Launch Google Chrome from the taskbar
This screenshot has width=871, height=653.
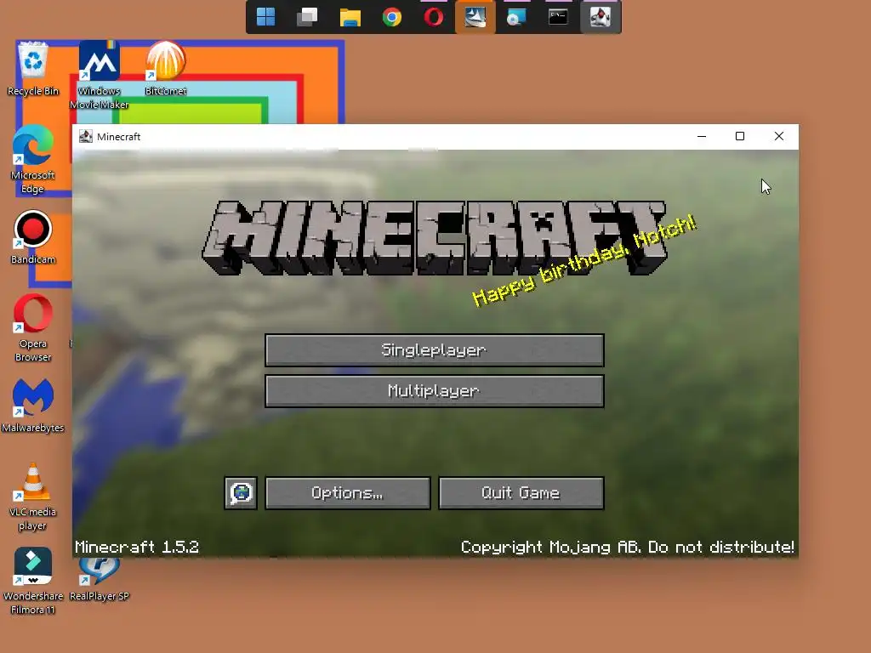tap(391, 17)
